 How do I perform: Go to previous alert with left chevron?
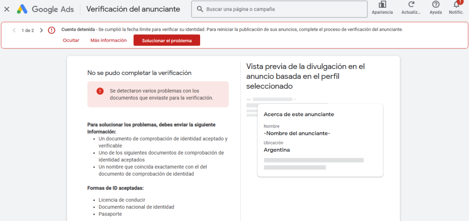click(x=14, y=30)
